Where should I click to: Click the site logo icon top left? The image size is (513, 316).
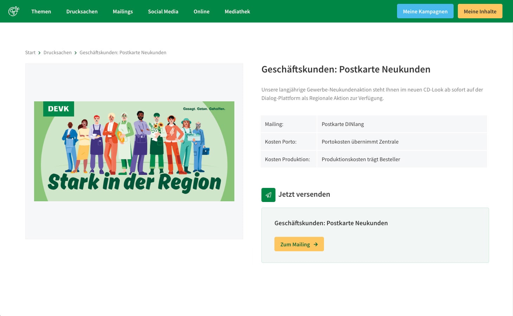point(14,11)
